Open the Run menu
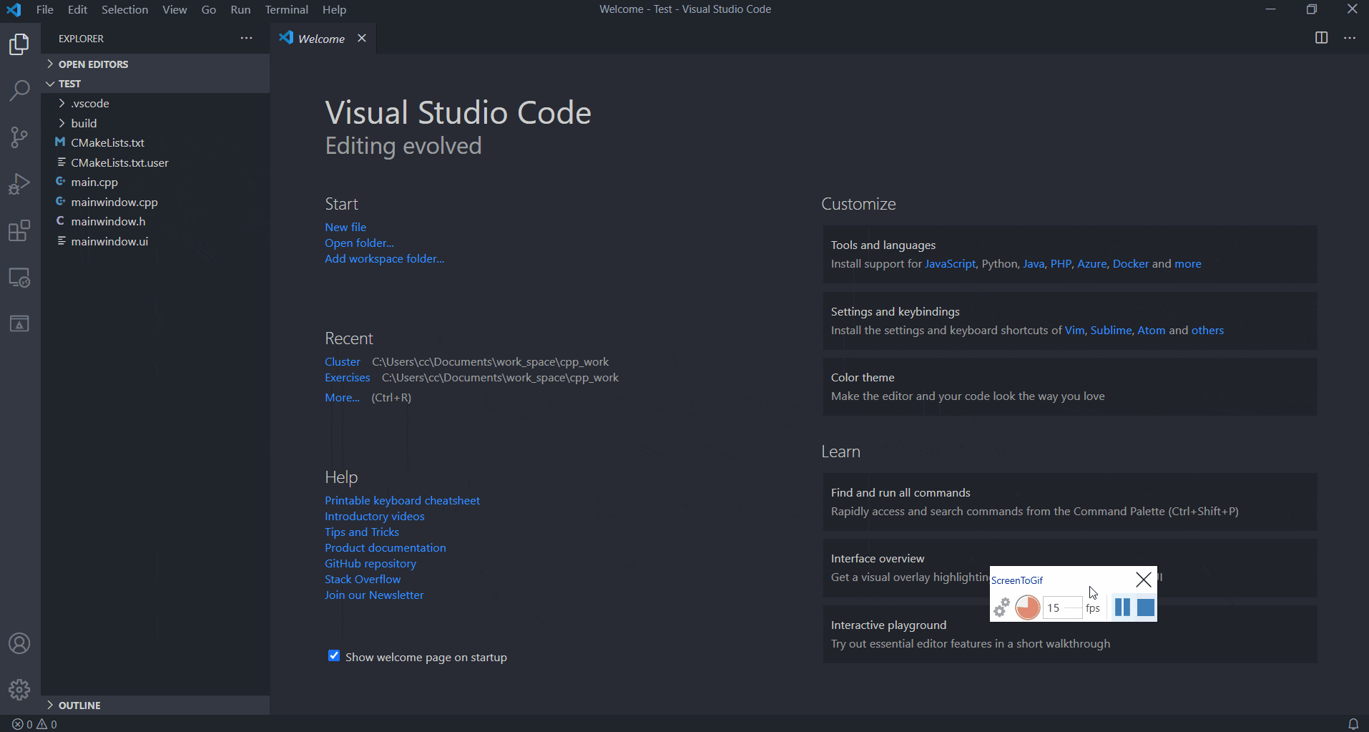Screen dimensions: 1369x732 240,9
